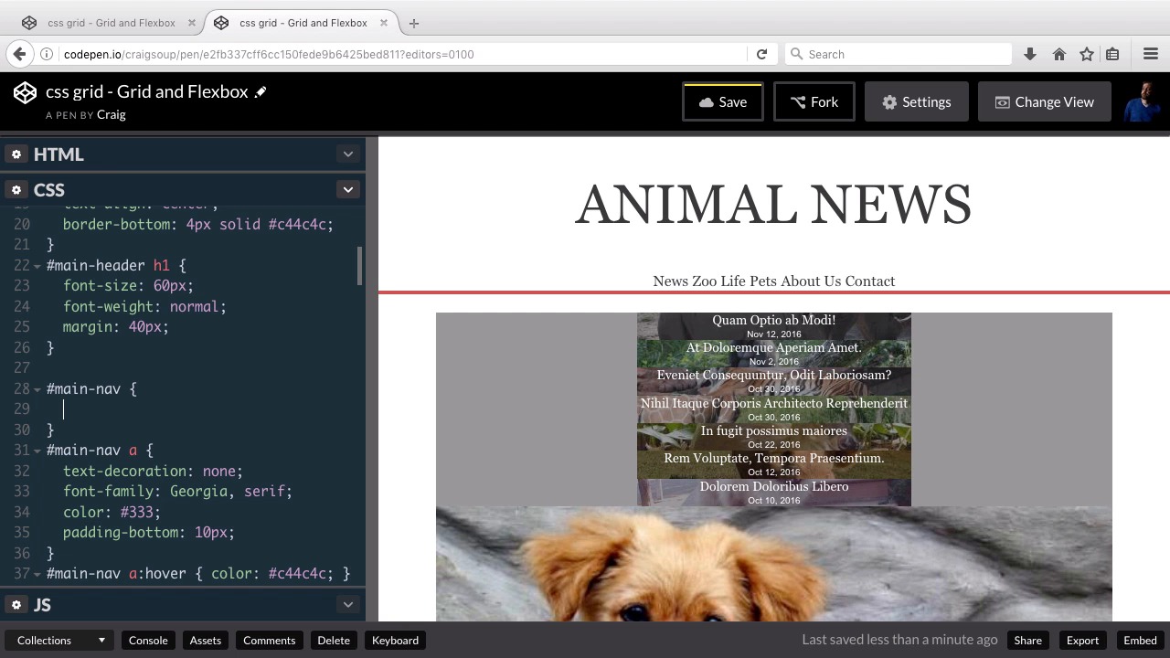Open the Collections dropdown
Screen dimensions: 1170x658
point(59,641)
